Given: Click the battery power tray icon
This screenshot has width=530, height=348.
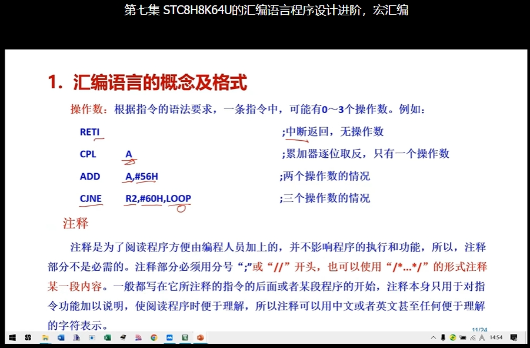Looking at the screenshot, I should click(x=463, y=337).
